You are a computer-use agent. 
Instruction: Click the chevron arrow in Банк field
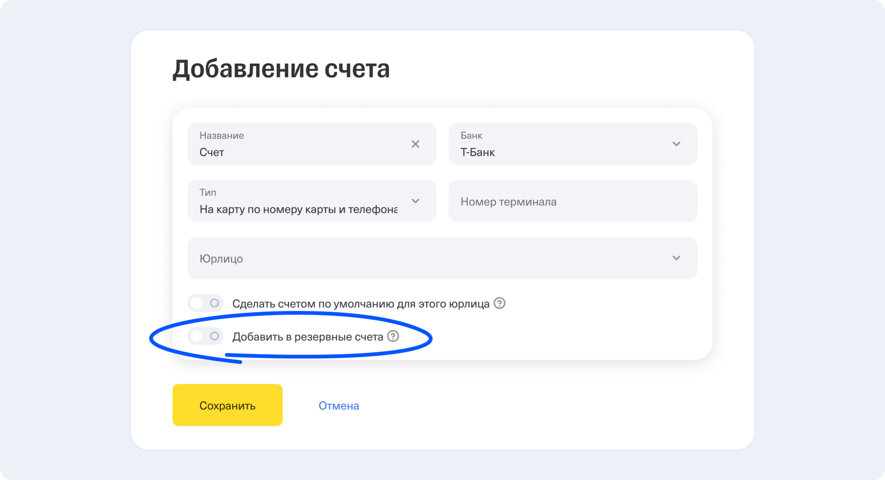point(676,144)
